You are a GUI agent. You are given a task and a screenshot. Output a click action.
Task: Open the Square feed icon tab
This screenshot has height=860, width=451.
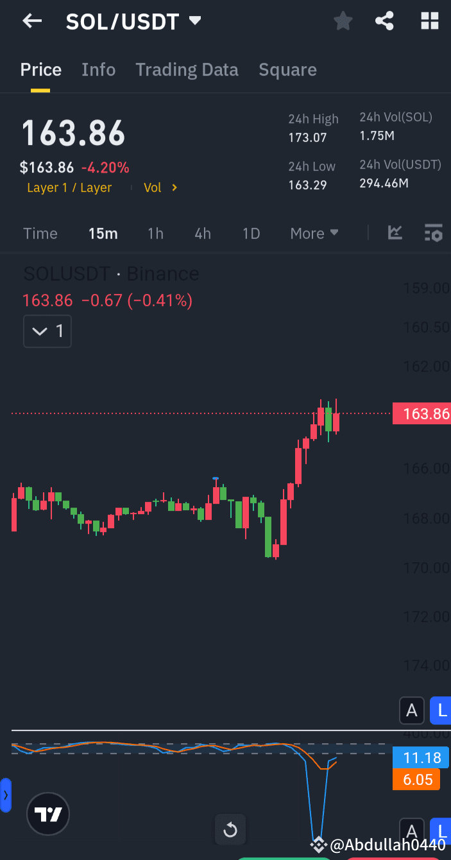click(287, 69)
